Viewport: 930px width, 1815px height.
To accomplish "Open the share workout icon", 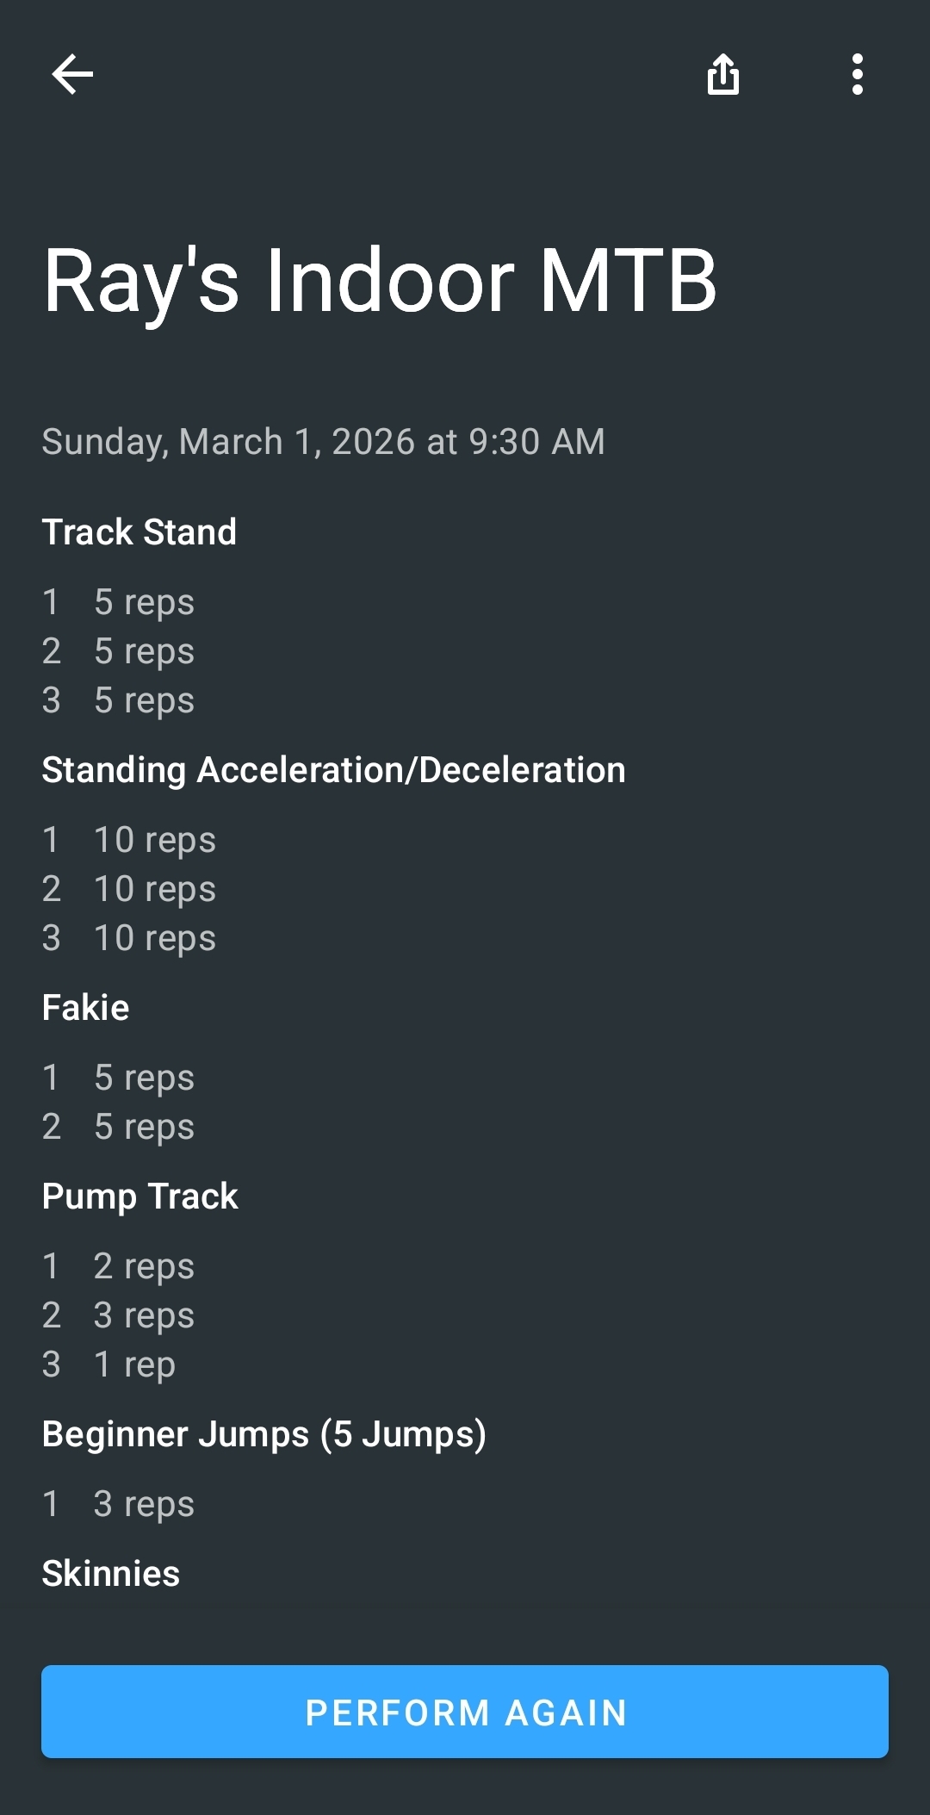I will 723,74.
